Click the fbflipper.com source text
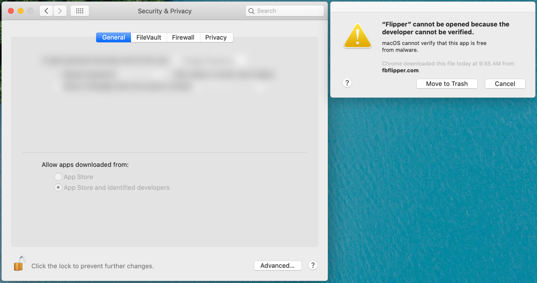The width and height of the screenshot is (537, 283). 400,70
